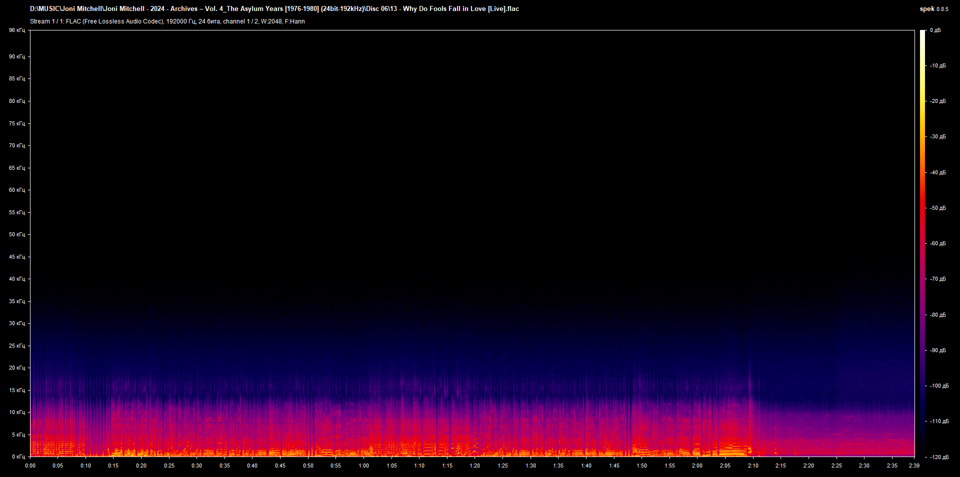Screen dimensions: 960x477
Task: Click the 96 кГц top frequency label
Action: (16, 30)
